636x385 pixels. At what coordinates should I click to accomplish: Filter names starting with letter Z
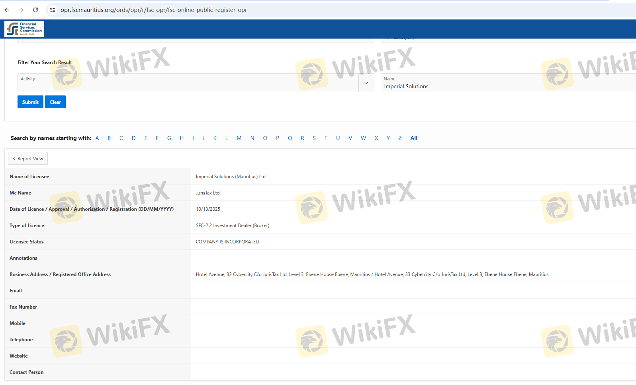pyautogui.click(x=400, y=138)
